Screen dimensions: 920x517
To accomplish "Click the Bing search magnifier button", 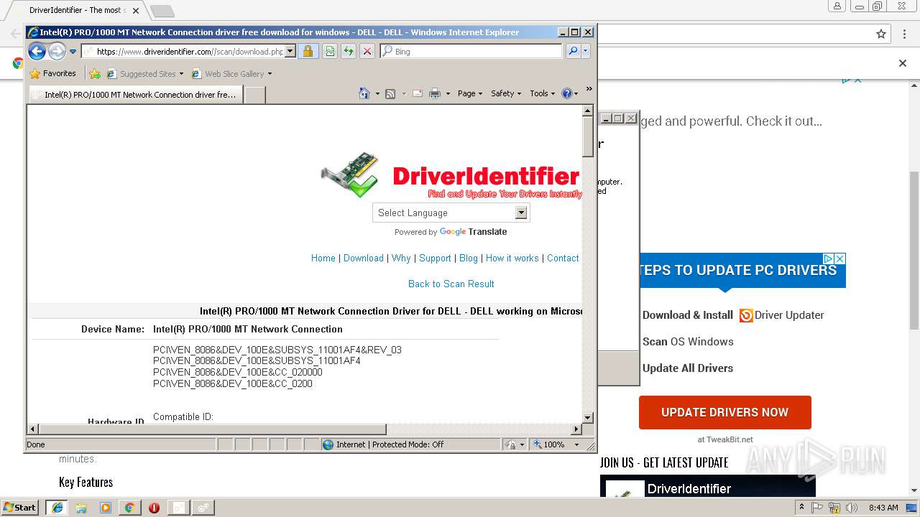I will 573,51.
